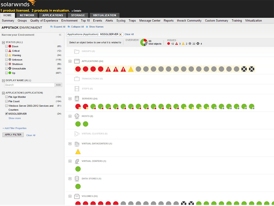Check the Shutdown status checkbox

6,64
